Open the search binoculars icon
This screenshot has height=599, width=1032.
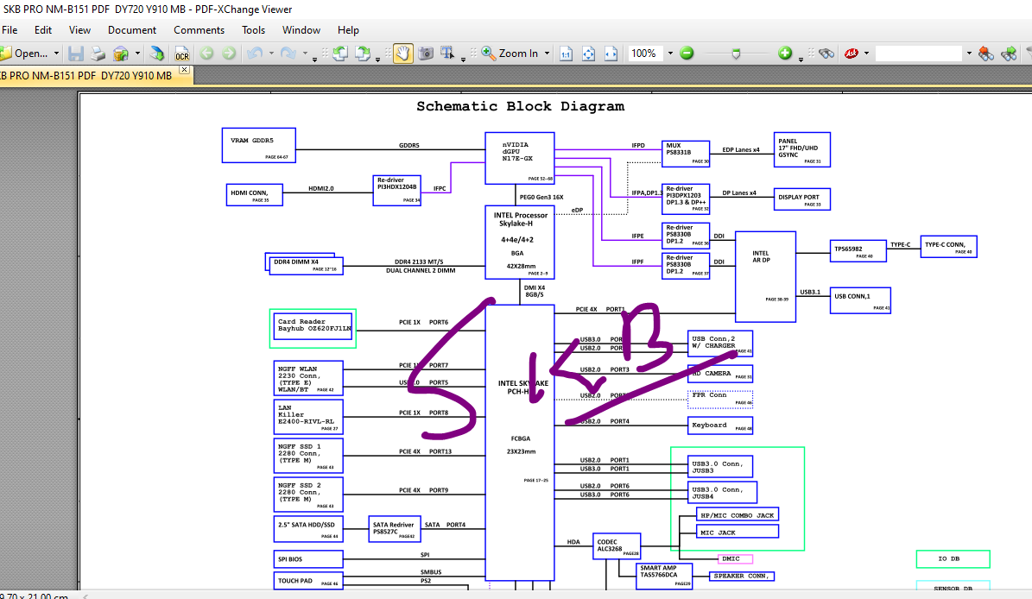tap(826, 54)
